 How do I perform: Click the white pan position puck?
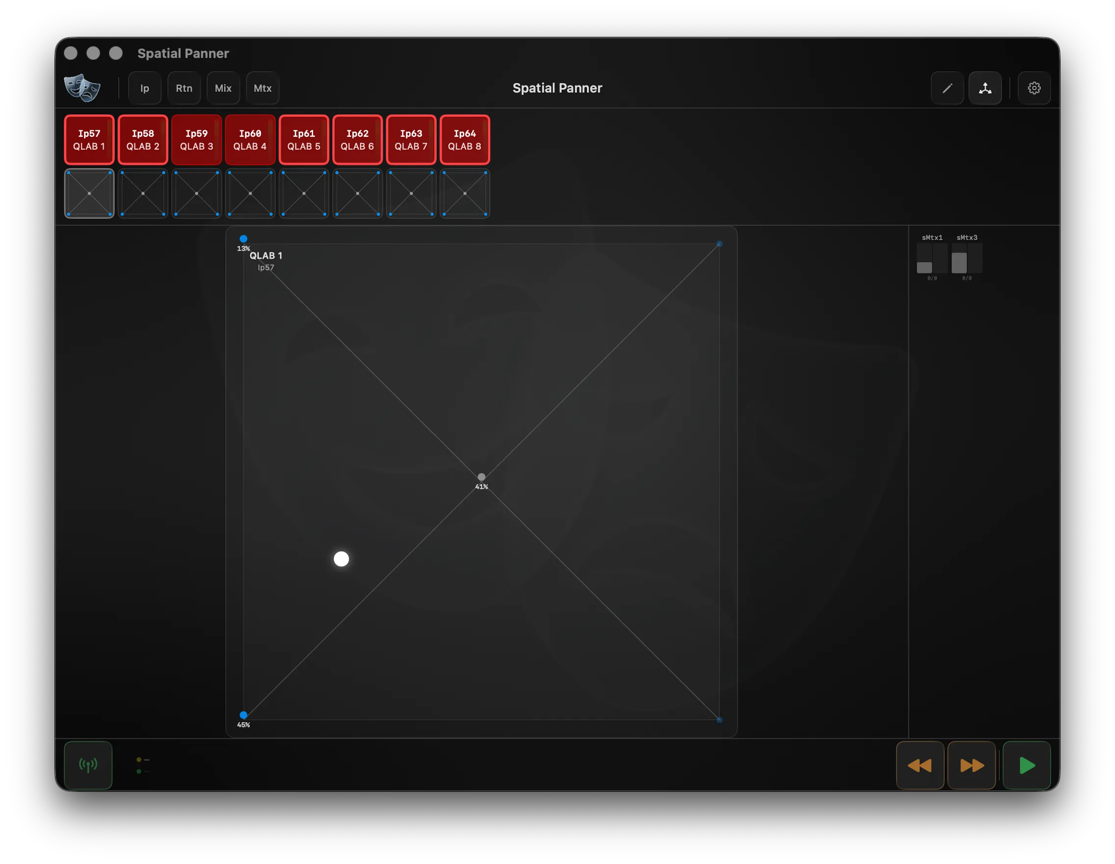pos(341,559)
